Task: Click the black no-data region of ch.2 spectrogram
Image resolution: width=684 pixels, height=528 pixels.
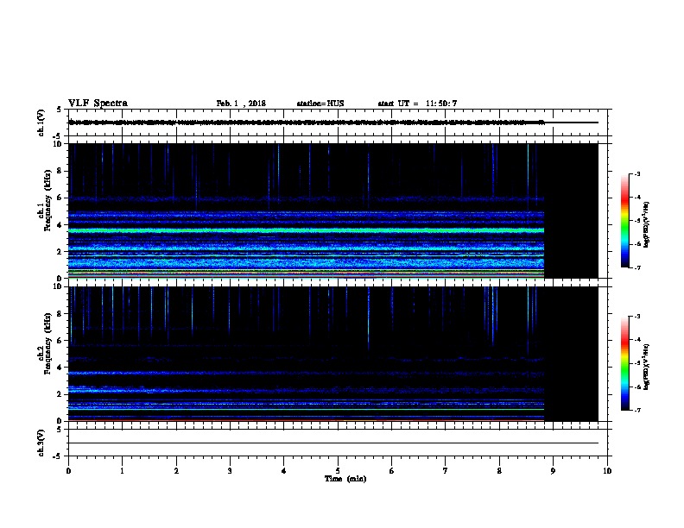Action: click(x=571, y=354)
